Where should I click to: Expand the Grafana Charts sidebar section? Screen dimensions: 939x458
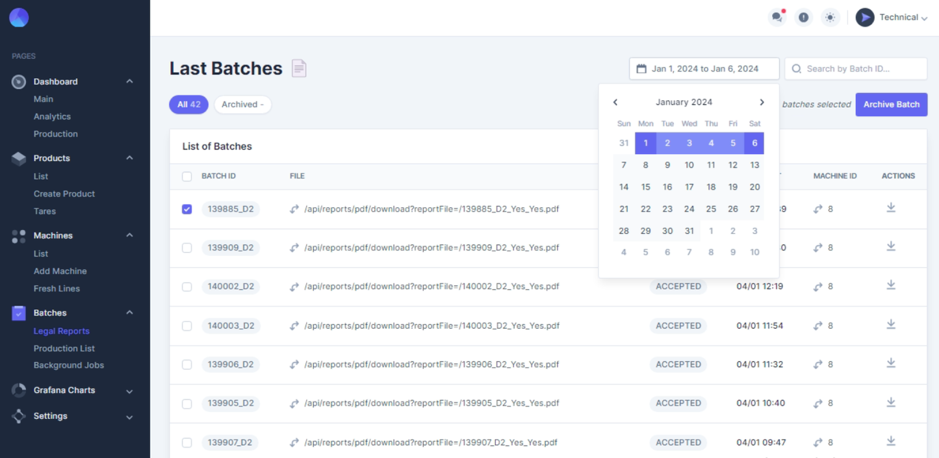pyautogui.click(x=129, y=390)
